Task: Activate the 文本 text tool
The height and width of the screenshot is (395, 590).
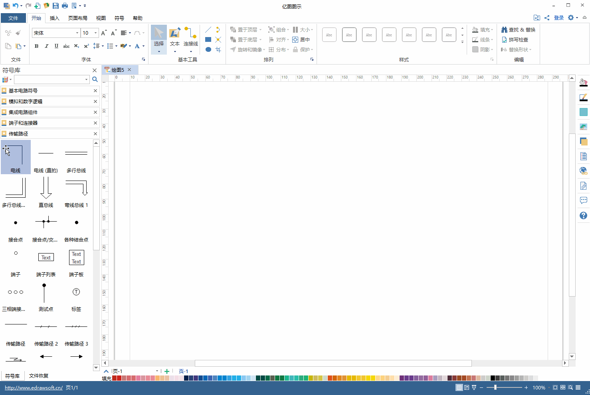Action: coord(175,39)
